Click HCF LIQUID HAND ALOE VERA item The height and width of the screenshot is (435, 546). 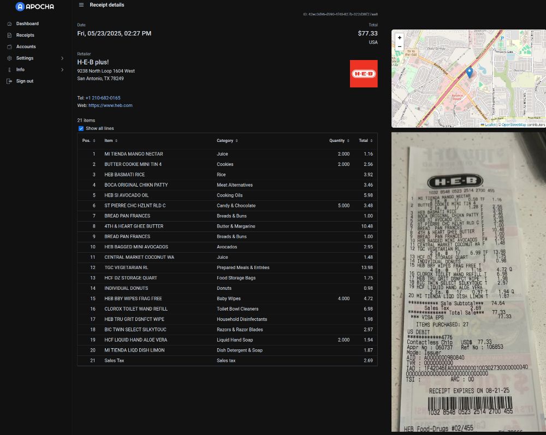[x=135, y=340]
